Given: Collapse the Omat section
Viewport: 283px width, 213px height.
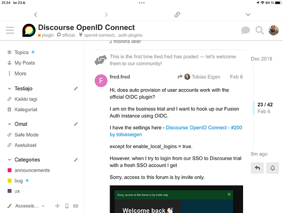Looking at the screenshot, I should point(10,124).
